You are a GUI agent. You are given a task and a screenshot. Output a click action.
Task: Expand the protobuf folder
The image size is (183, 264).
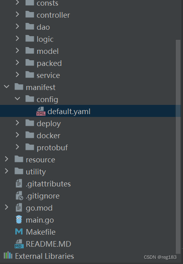coord(17,147)
